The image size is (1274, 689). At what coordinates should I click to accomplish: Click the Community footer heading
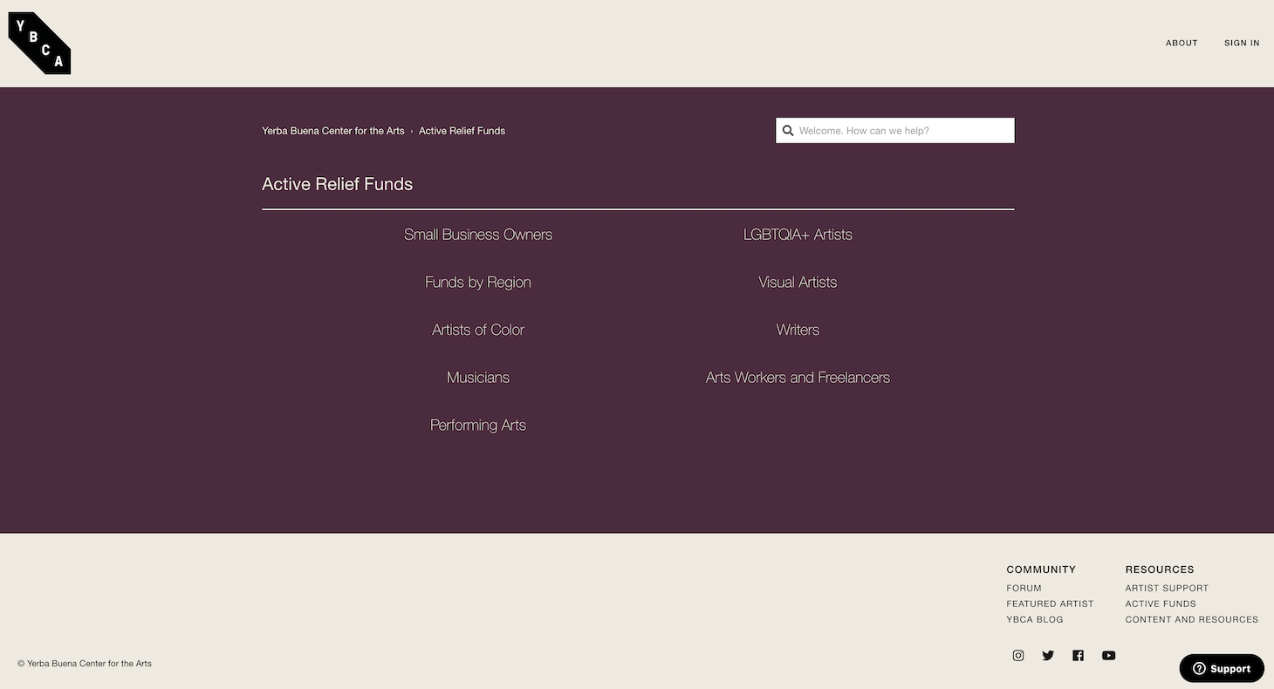[1041, 570]
